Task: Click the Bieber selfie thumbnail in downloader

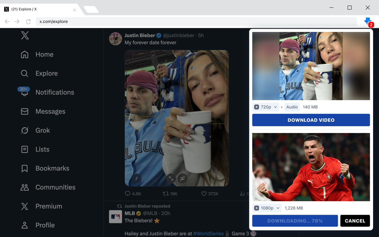Action: (311, 66)
